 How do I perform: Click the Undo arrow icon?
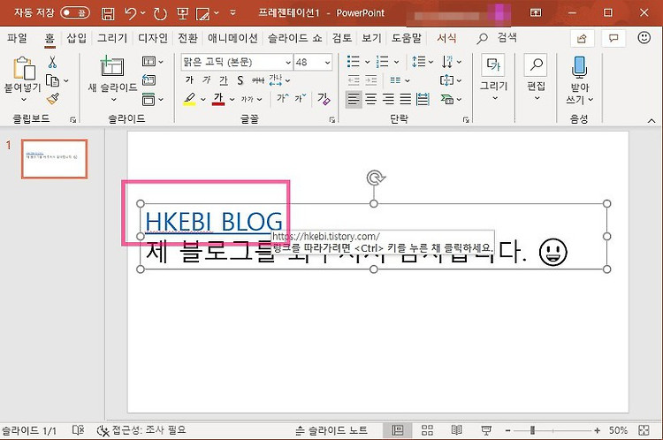[x=130, y=13]
